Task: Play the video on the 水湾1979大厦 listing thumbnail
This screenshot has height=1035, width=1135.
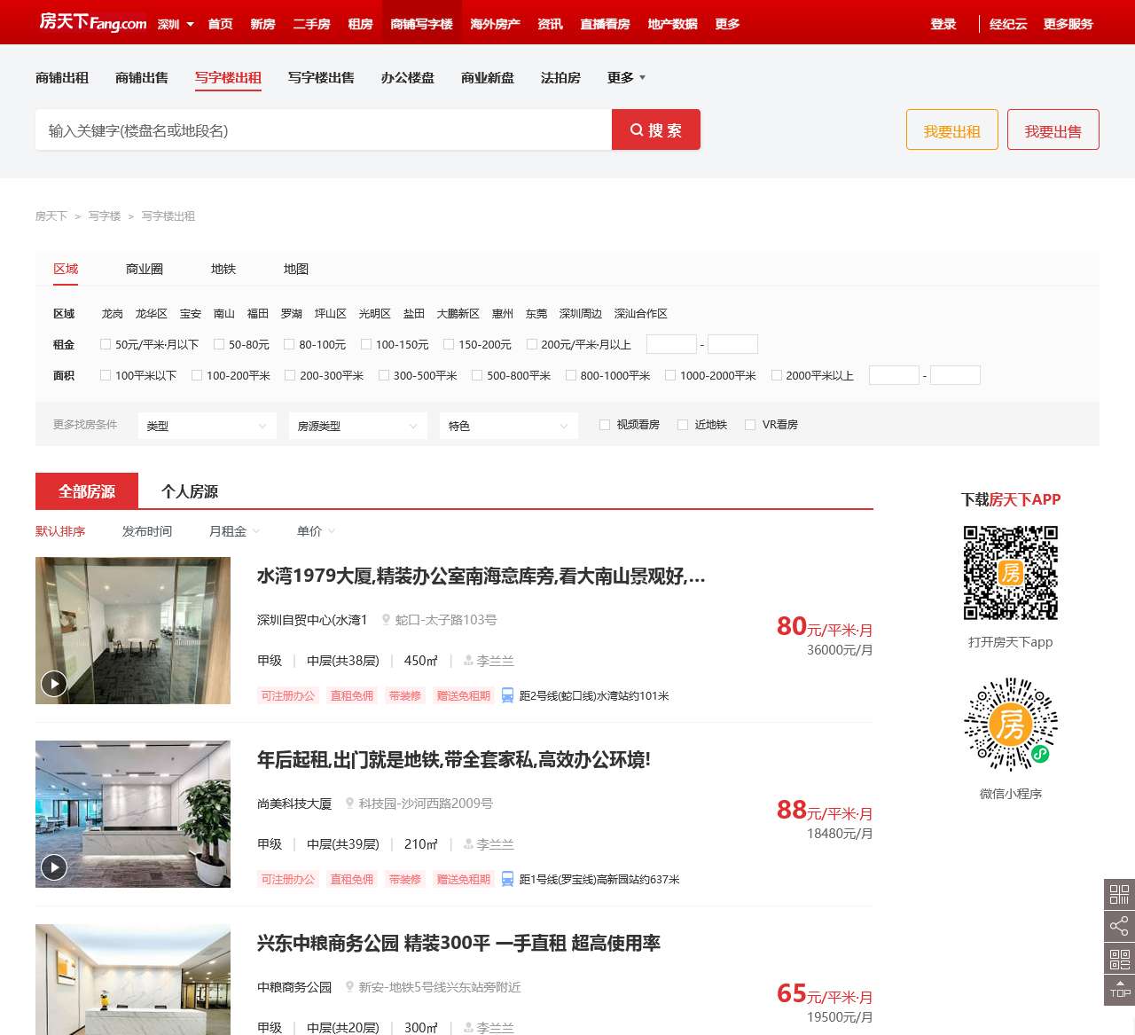Action: point(54,684)
